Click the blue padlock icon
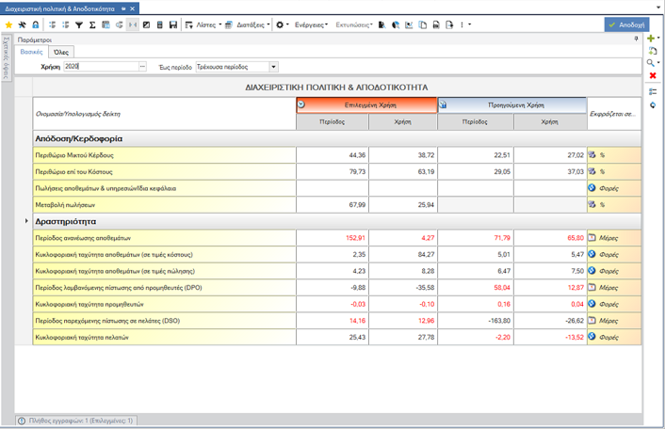Screen dimensions: 665x429 (x=36, y=25)
